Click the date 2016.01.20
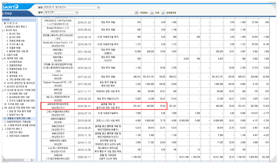Image resolution: width=278 pixels, height=164 pixels. point(84,22)
